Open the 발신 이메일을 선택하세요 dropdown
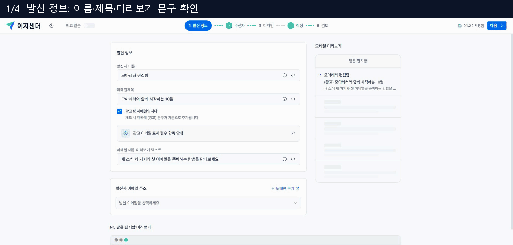Image resolution: width=513 pixels, height=245 pixels. [208, 203]
